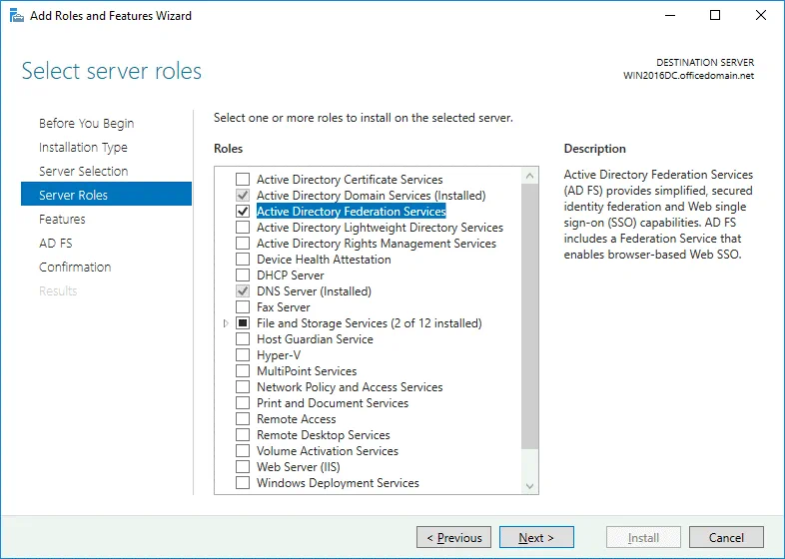This screenshot has width=785, height=559.
Task: Click the roles list scrollbar thumb
Action: 529,319
